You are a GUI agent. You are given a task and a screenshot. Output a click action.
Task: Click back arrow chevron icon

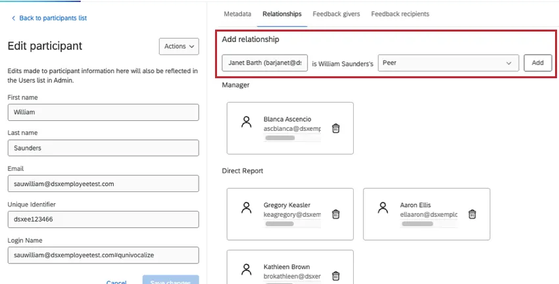click(x=14, y=18)
